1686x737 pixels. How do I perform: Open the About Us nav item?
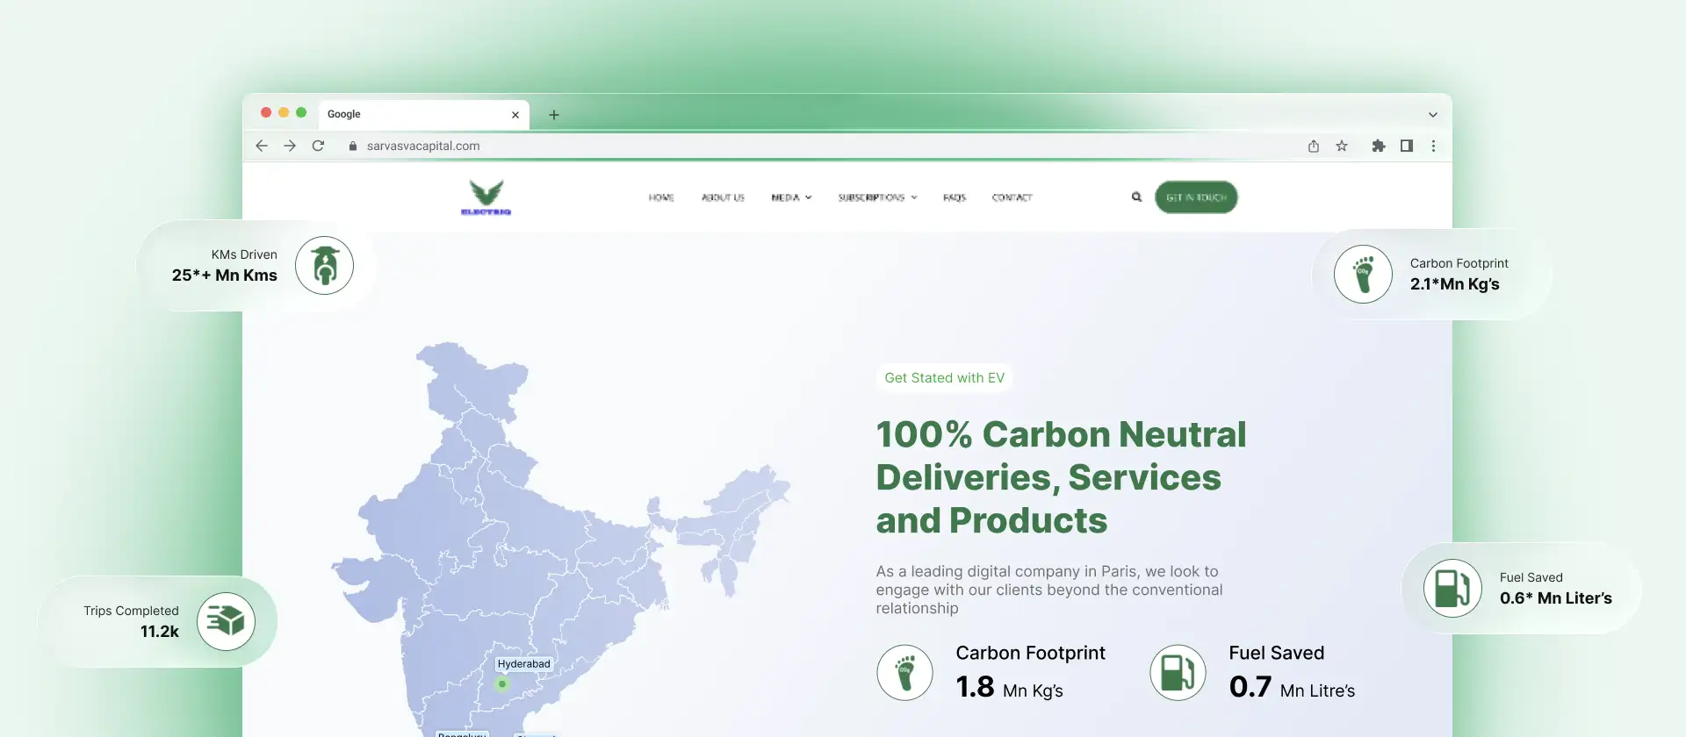tap(723, 197)
